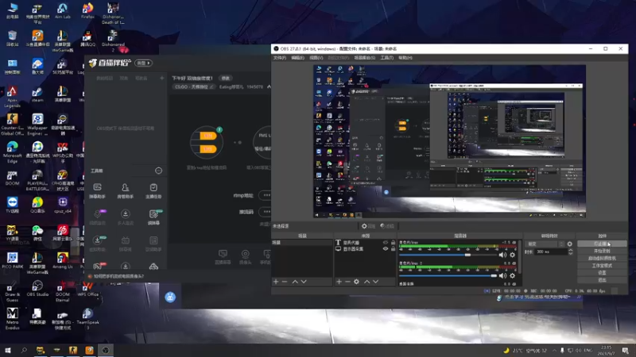Toggle lock on the text source

point(393,243)
